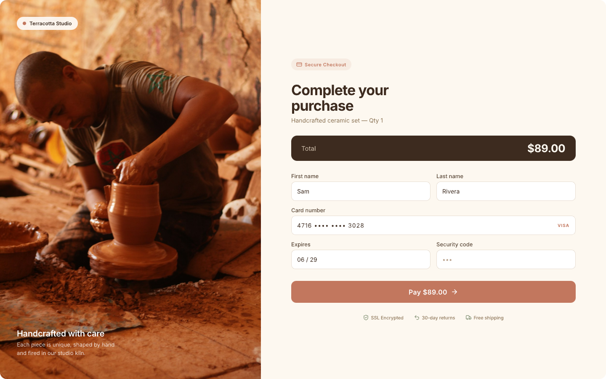Viewport: 606px width, 379px height.
Task: Click the 30-day returns text
Action: pos(438,318)
